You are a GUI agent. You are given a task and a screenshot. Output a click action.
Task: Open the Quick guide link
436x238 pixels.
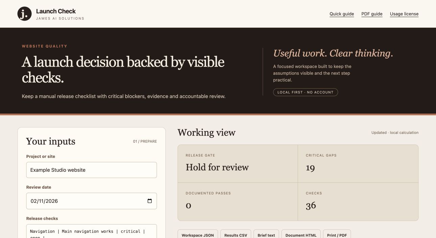tap(342, 14)
